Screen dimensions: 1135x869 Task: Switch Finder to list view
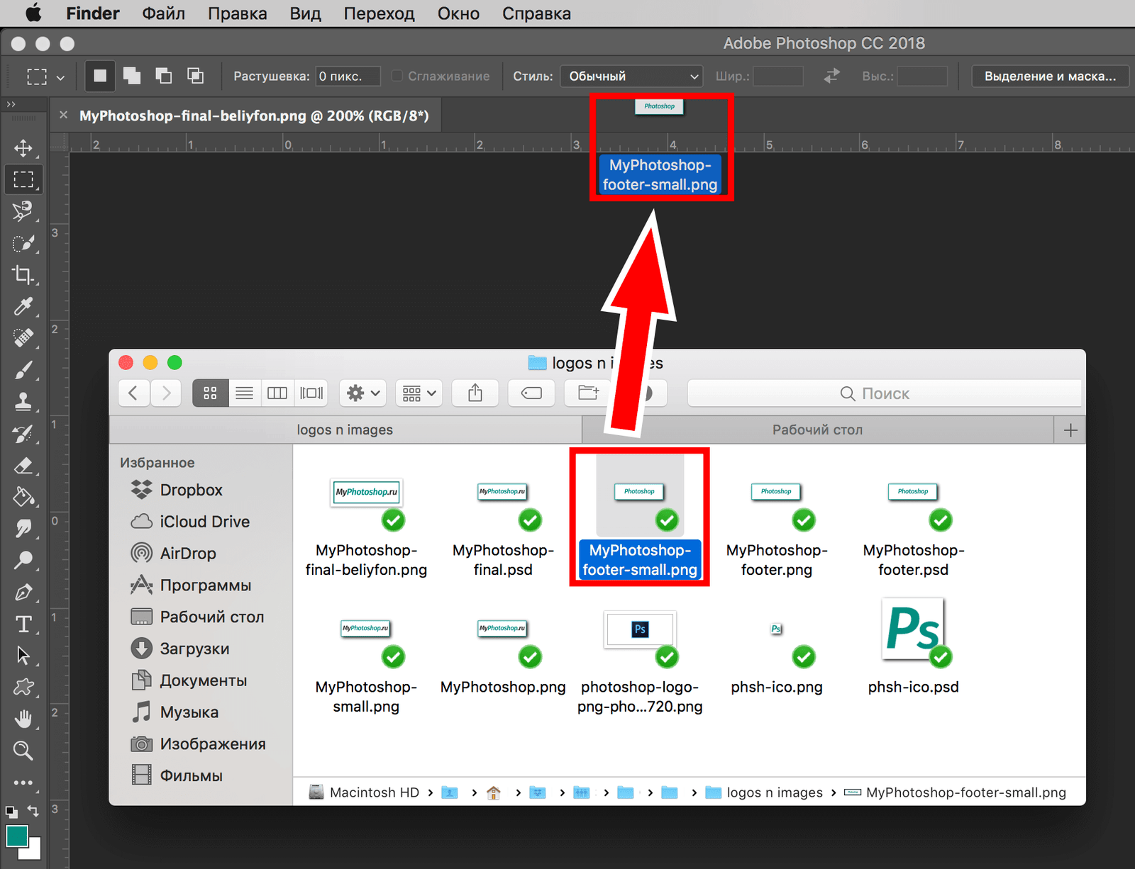[244, 393]
